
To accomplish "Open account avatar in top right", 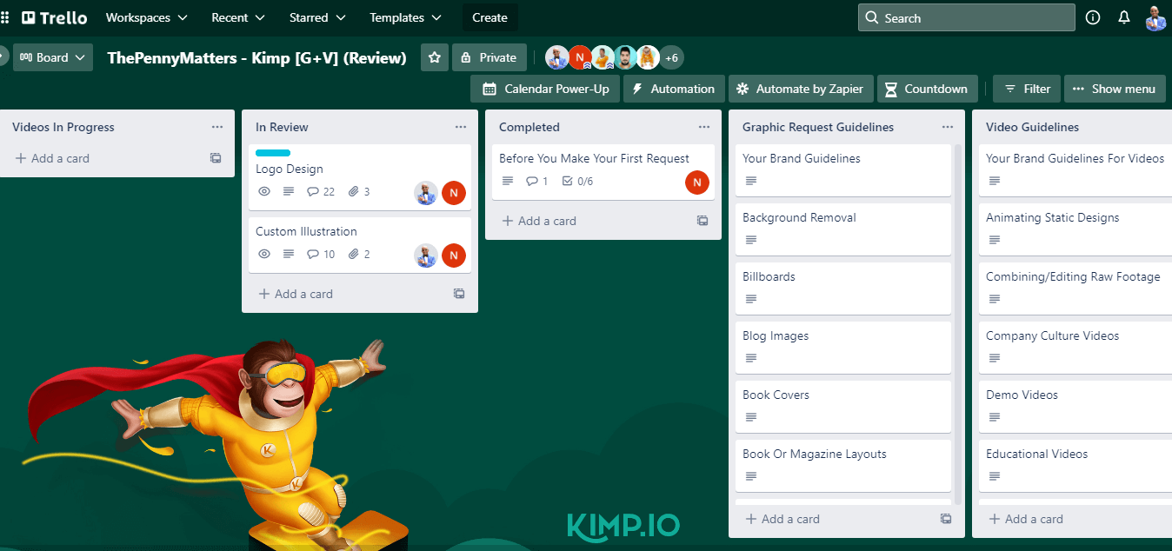I will pos(1155,17).
